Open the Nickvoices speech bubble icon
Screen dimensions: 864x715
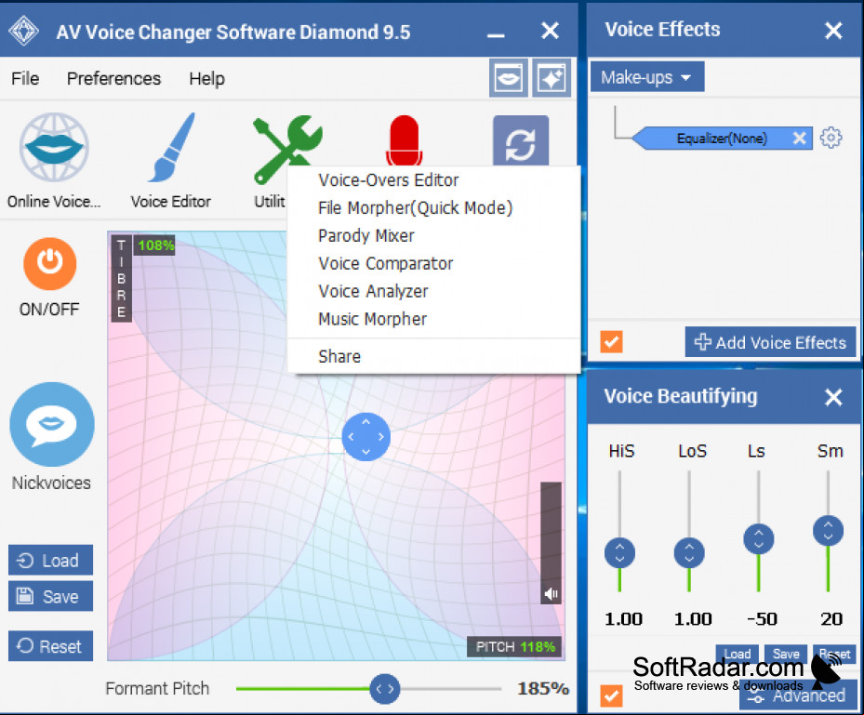pos(52,424)
